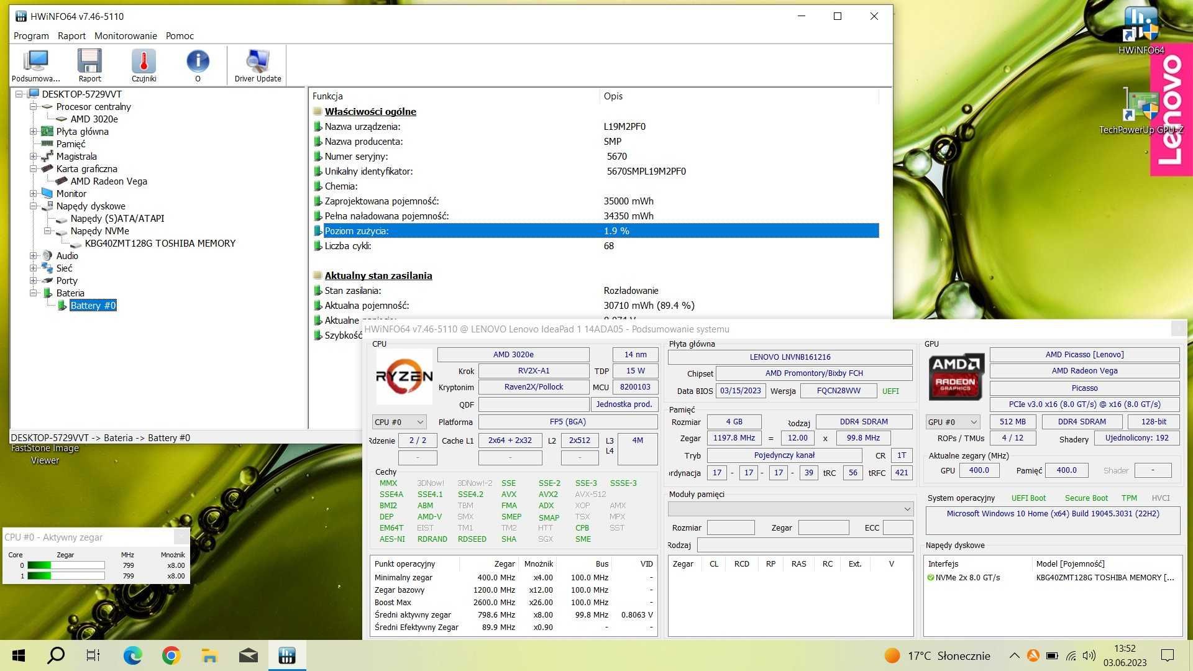Image resolution: width=1193 pixels, height=671 pixels.
Task: Click the Bateria icon in tree
Action: pyautogui.click(x=47, y=293)
